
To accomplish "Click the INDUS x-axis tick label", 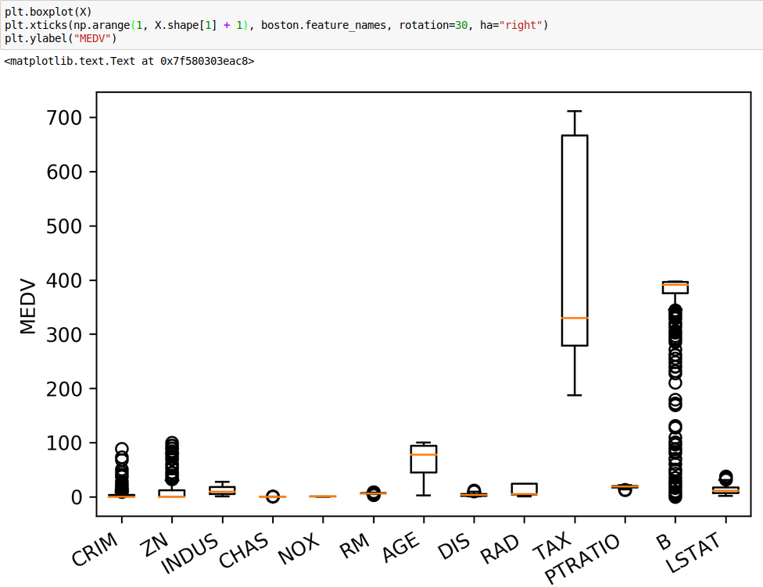I will pos(188,553).
